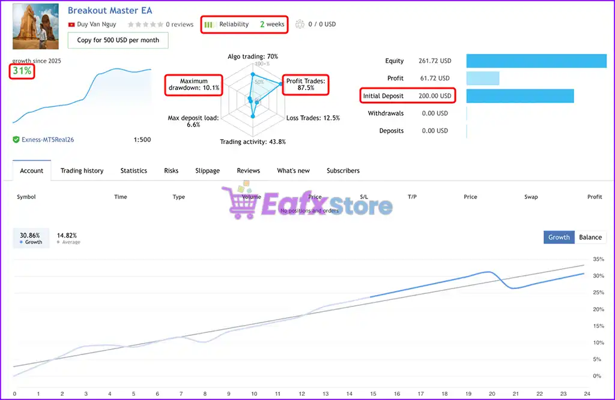Open the Slippage tab
Image resolution: width=615 pixels, height=400 pixels.
207,171
